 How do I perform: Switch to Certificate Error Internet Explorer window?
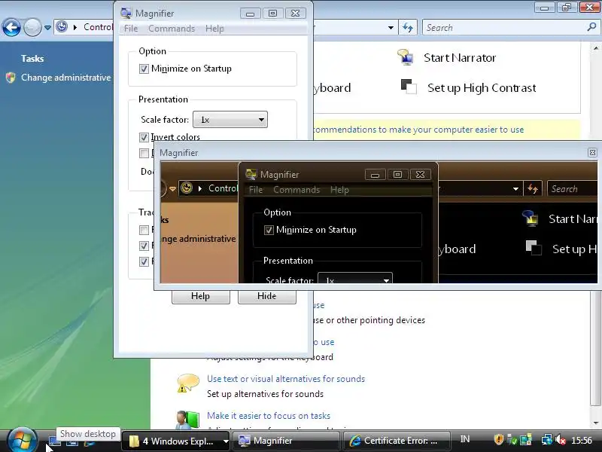click(397, 441)
